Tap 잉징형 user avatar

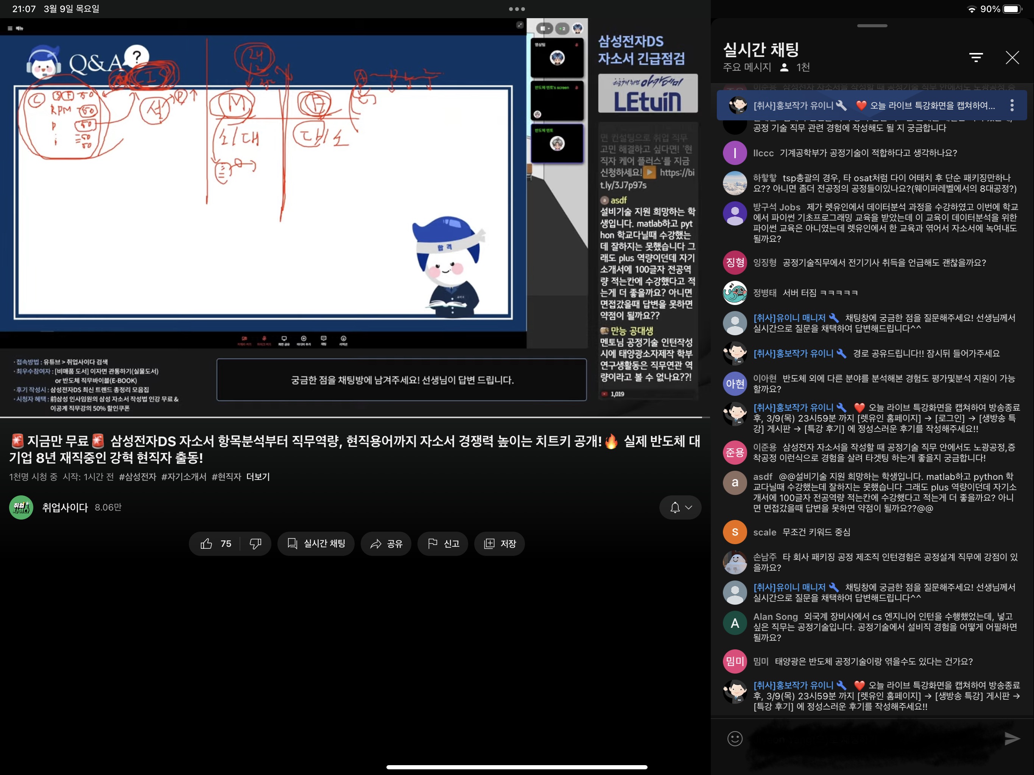tap(735, 262)
